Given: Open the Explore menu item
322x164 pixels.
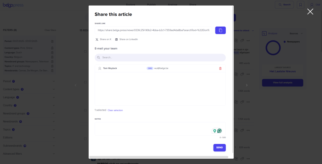Looking at the screenshot, I should 130,5.
